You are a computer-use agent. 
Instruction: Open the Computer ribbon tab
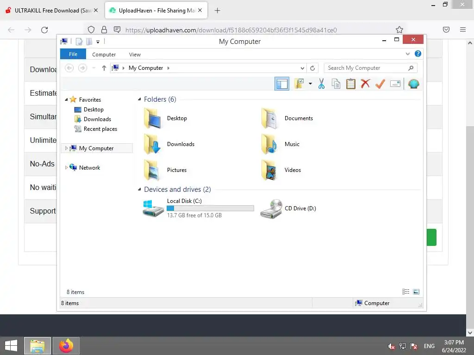tap(104, 55)
